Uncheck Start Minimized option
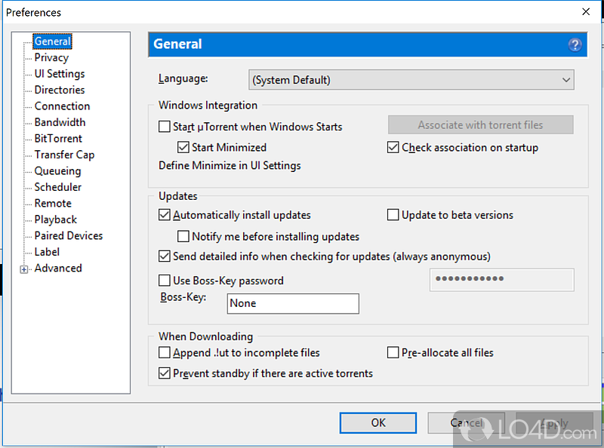 (183, 148)
